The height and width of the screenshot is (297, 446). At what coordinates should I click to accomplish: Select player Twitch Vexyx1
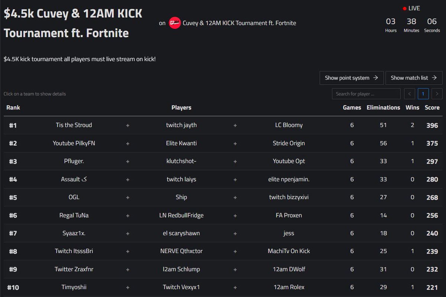(181, 287)
